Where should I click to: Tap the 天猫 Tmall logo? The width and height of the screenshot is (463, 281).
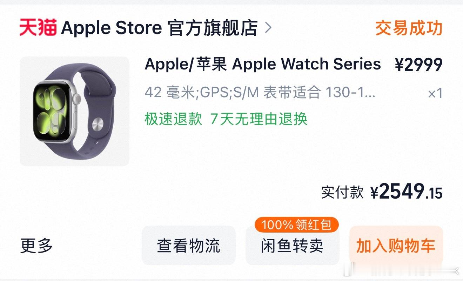[x=38, y=28]
